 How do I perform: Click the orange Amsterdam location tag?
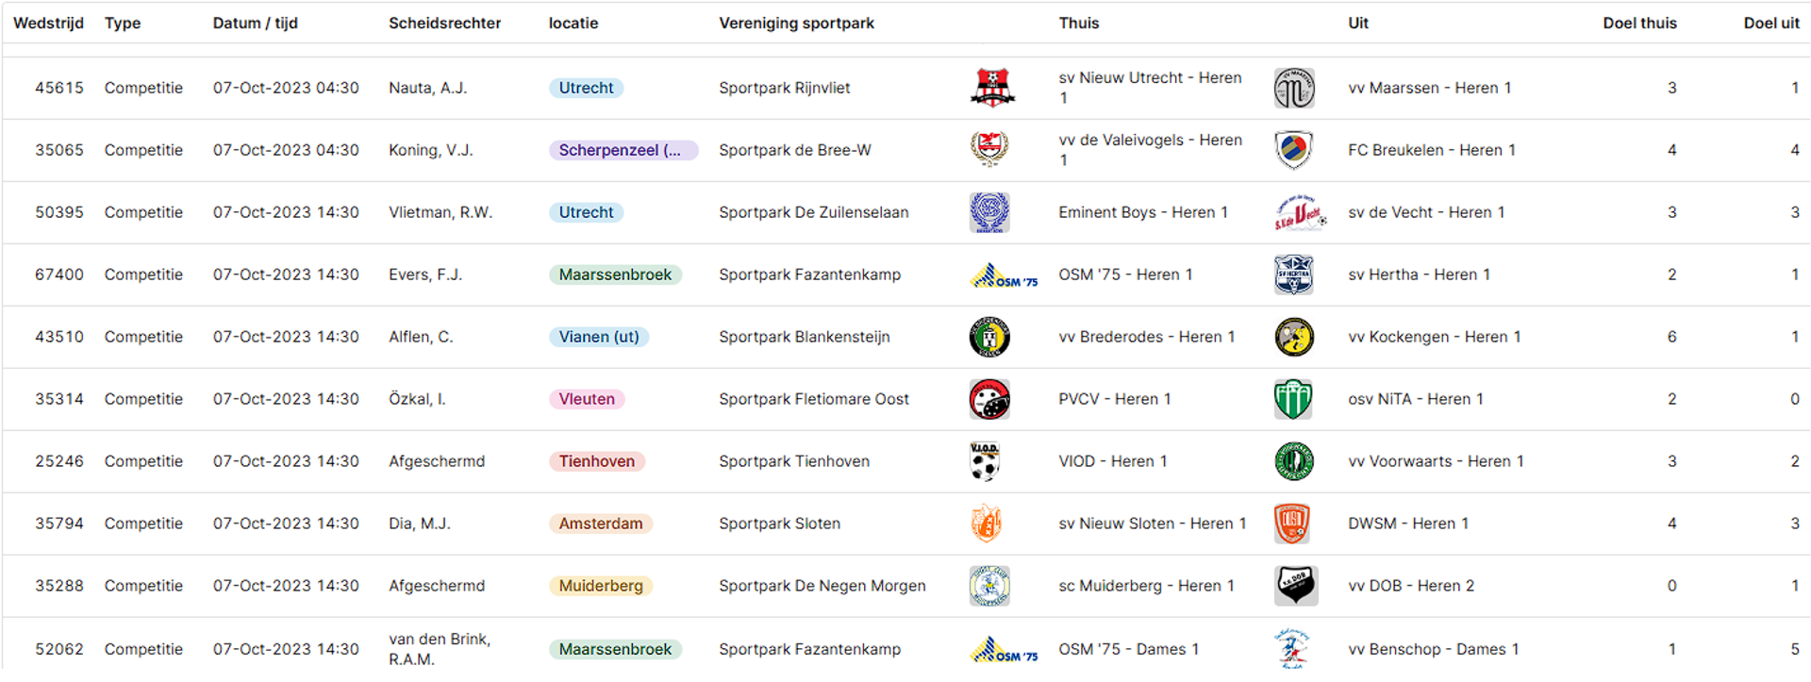pos(601,524)
